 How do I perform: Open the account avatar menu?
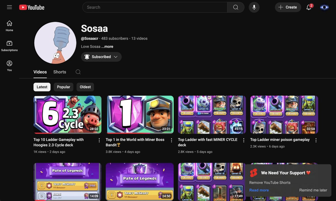click(324, 7)
